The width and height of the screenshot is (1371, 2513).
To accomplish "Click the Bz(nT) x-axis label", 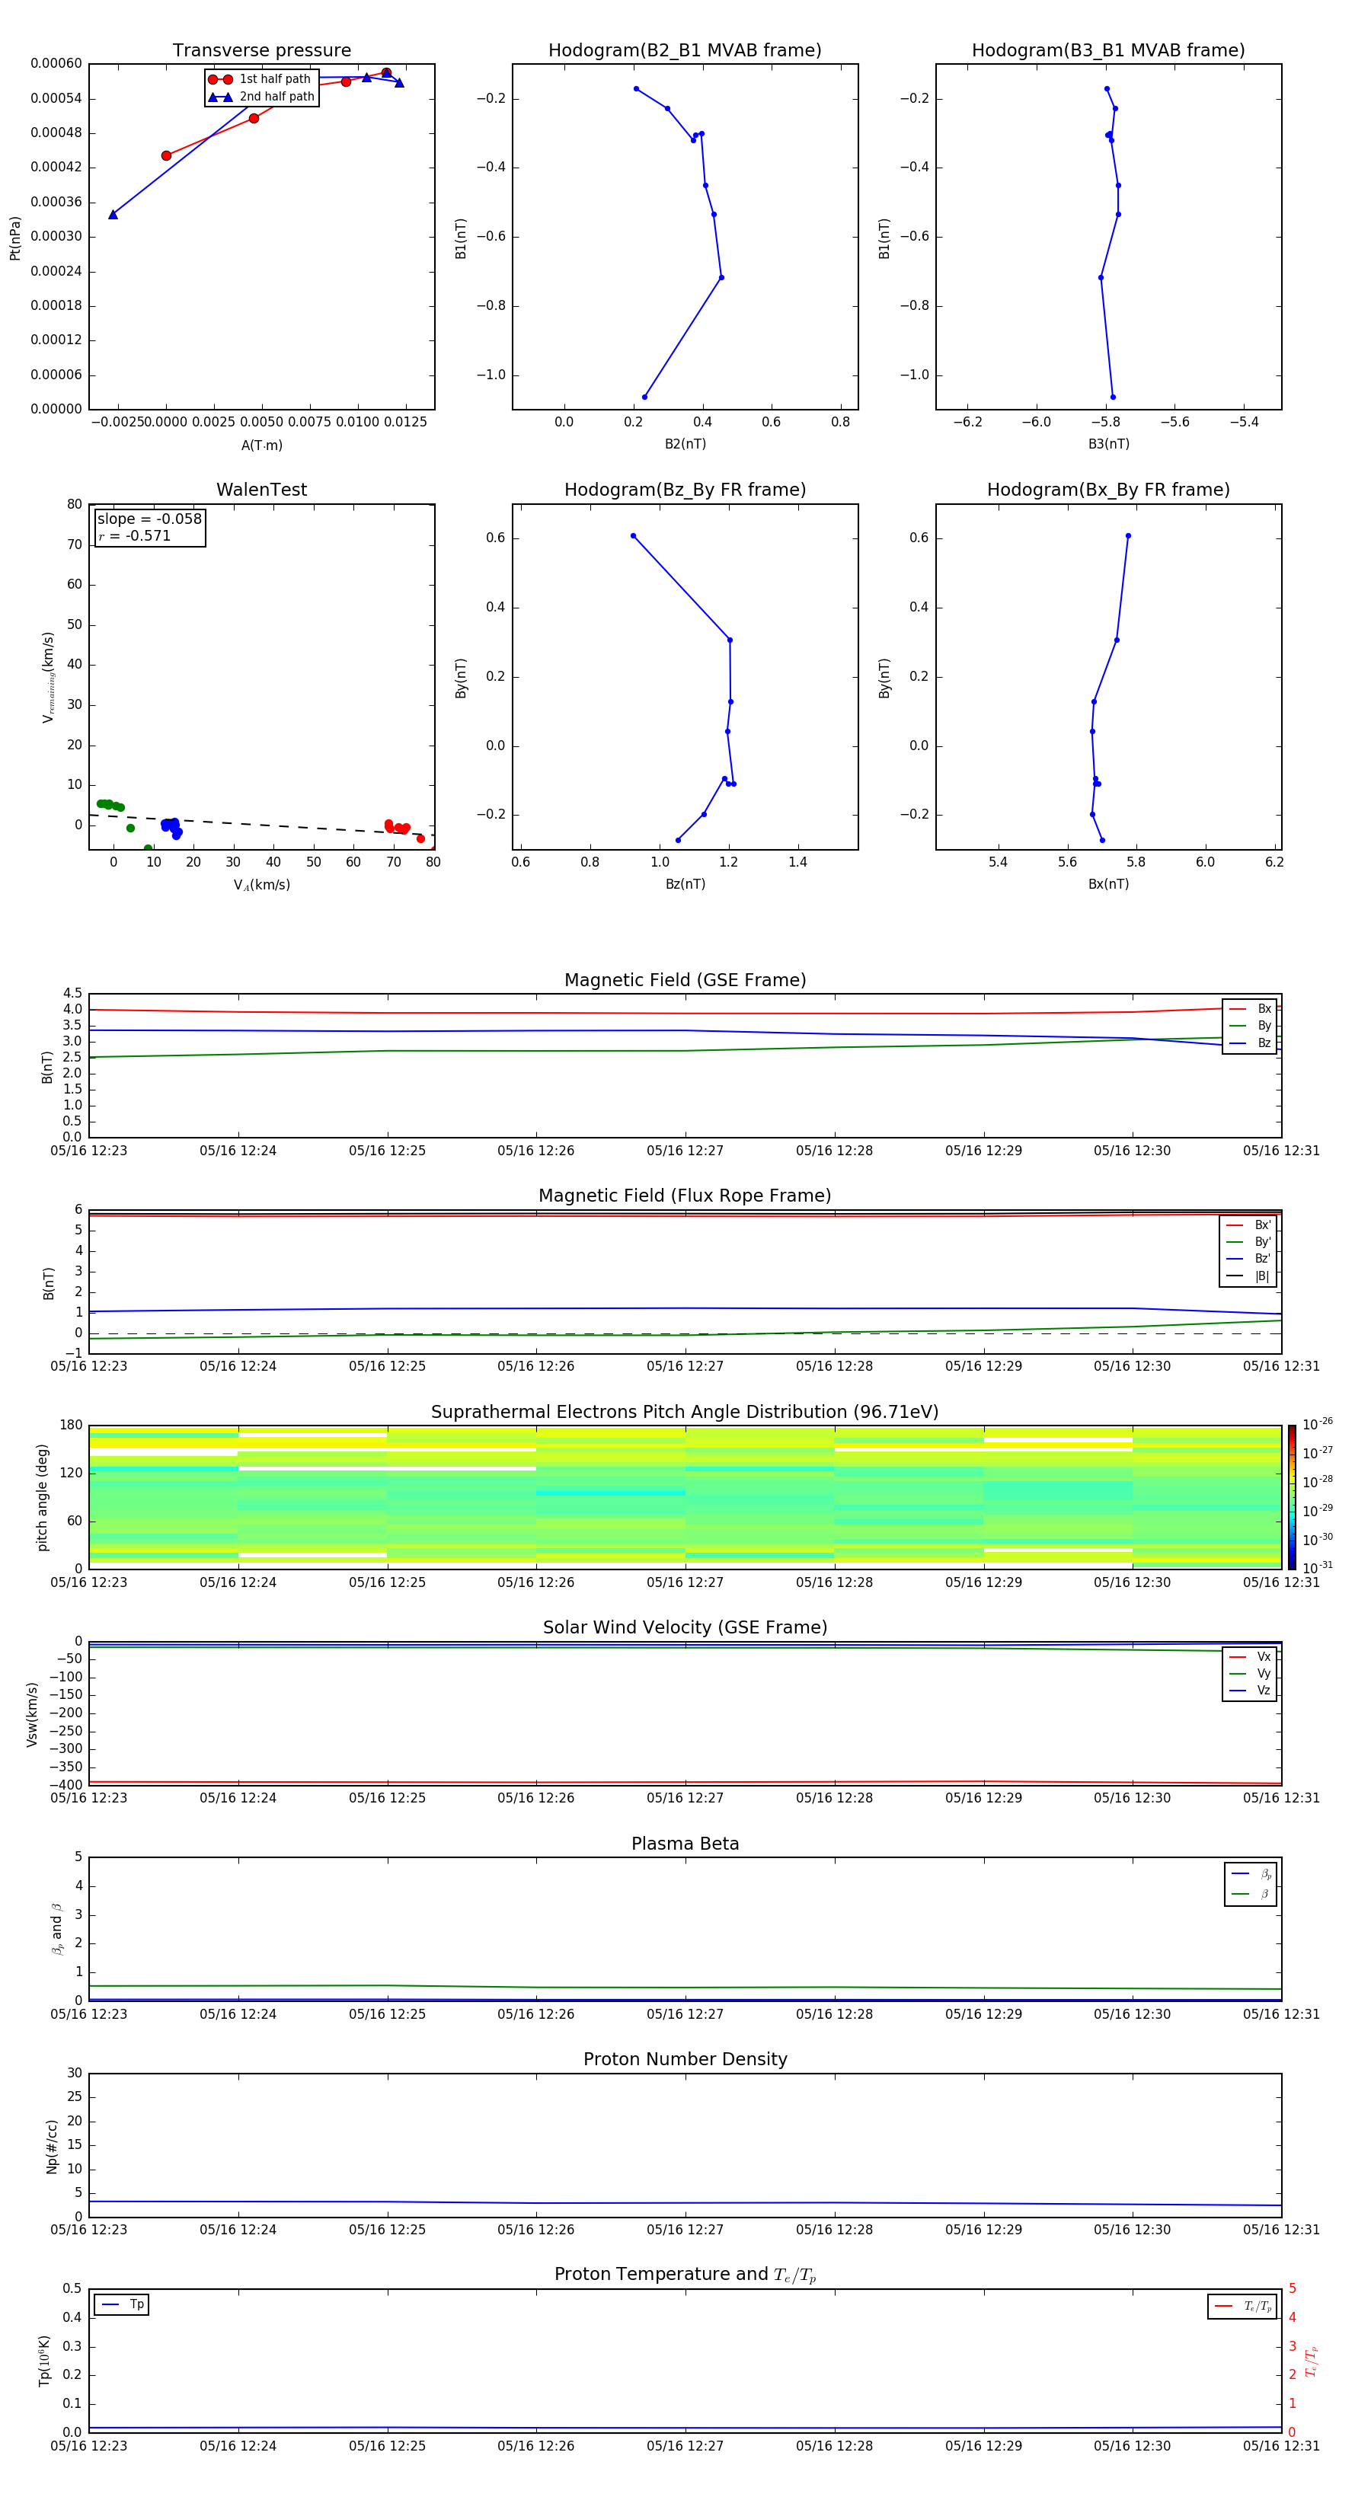I will (x=685, y=885).
